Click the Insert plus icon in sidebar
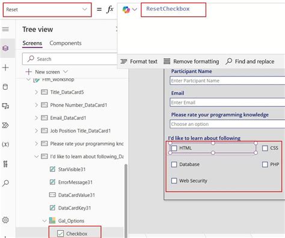285x238 pixels. point(5,67)
